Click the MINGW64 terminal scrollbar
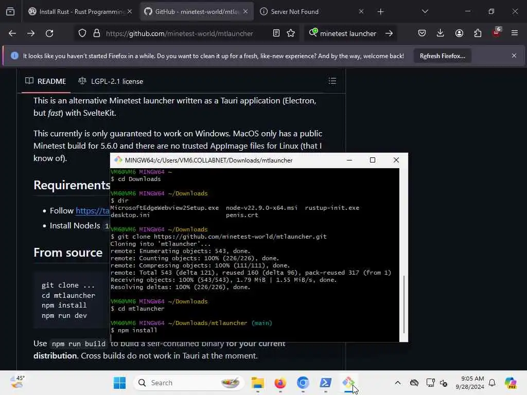The width and height of the screenshot is (527, 395). [x=403, y=304]
